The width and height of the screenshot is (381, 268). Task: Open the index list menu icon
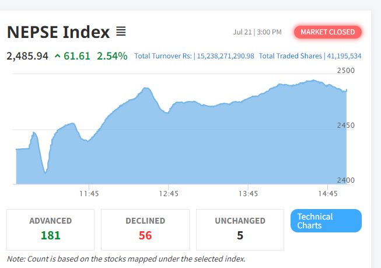(121, 32)
